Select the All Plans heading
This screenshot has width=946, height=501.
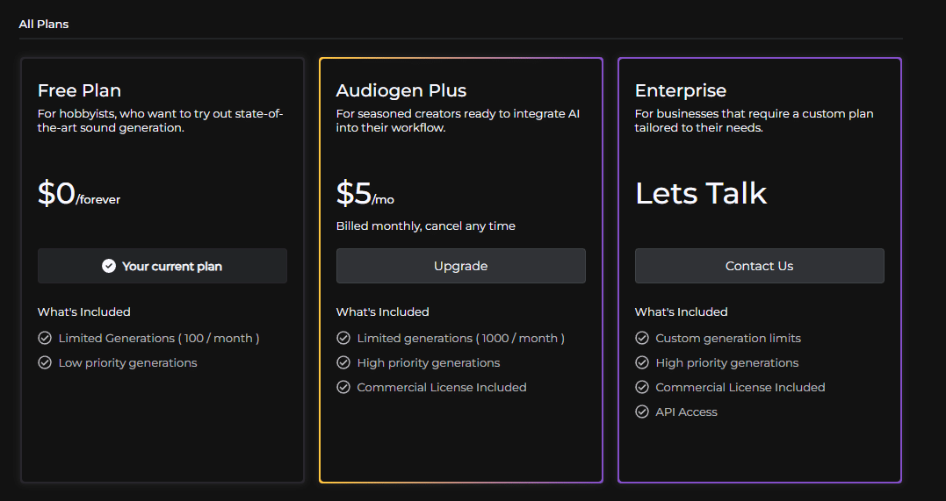pyautogui.click(x=44, y=24)
